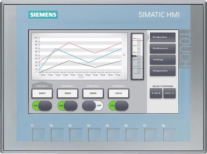Turn off the Station 1 switch

[42, 106]
